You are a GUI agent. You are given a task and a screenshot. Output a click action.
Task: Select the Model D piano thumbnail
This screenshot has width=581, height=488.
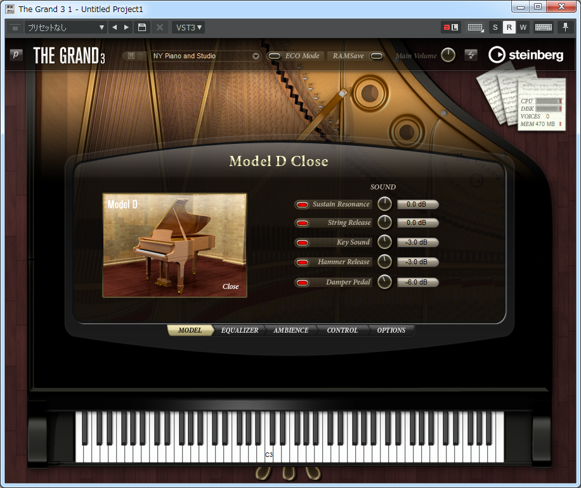[174, 245]
